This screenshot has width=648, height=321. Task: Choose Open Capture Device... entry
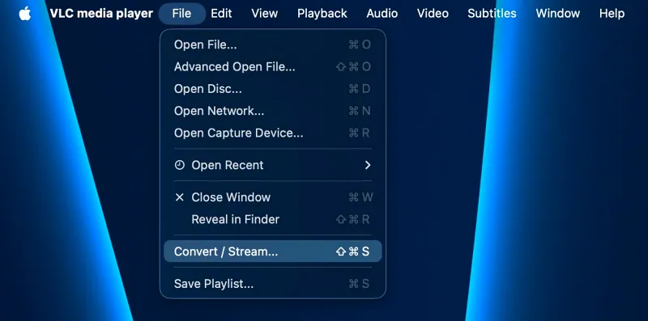point(273,133)
